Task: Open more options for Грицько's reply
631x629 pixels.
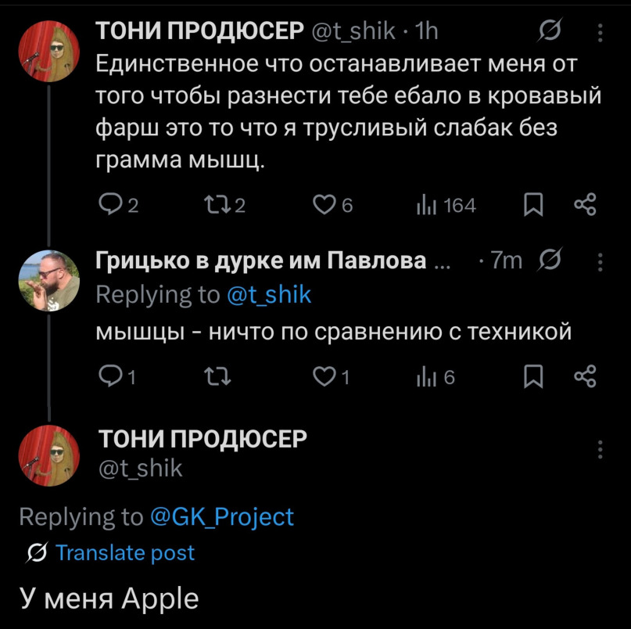Action: coord(600,260)
